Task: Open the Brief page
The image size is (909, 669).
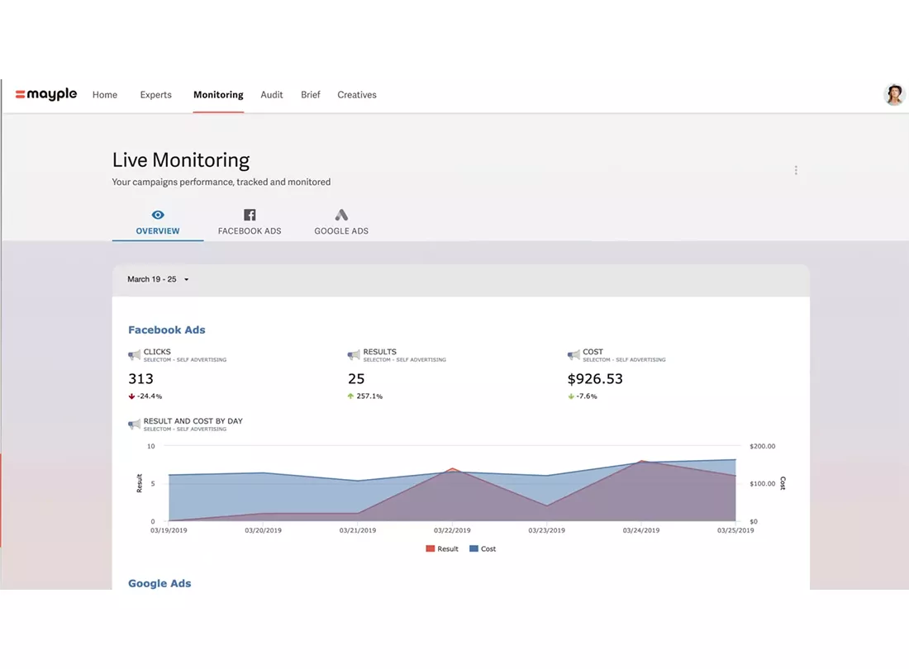Action: (310, 94)
